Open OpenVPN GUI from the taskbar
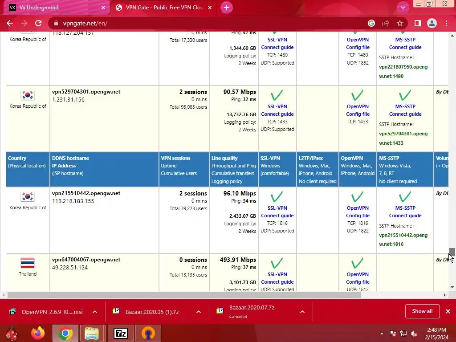Screen dimensions: 456x342 [x=148, y=333]
